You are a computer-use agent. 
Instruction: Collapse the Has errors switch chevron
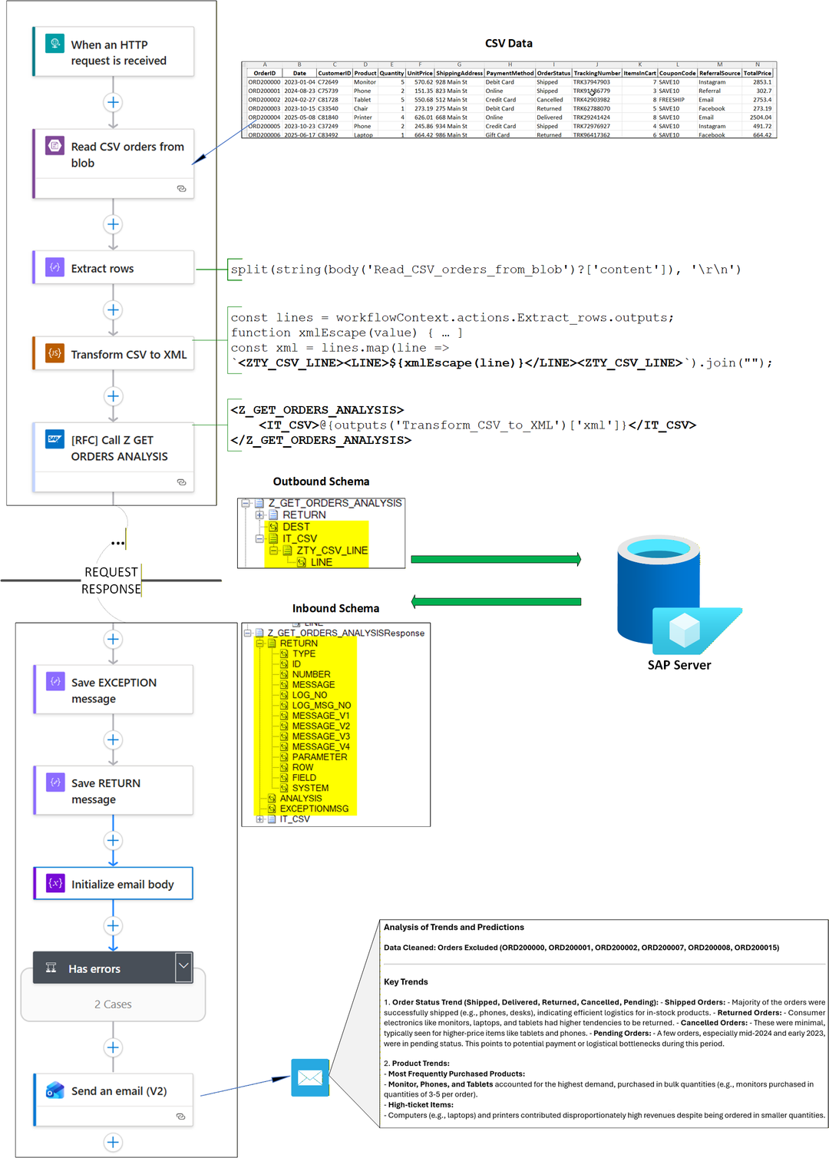pos(183,967)
